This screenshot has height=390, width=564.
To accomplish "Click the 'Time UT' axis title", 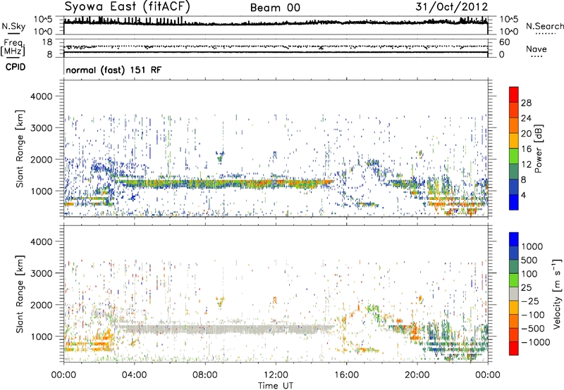I will [276, 386].
